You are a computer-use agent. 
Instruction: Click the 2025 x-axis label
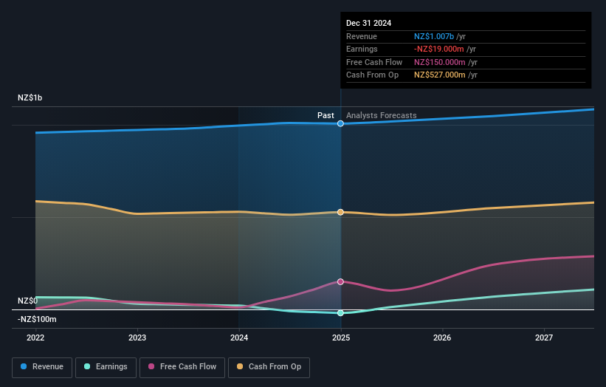tap(341, 338)
